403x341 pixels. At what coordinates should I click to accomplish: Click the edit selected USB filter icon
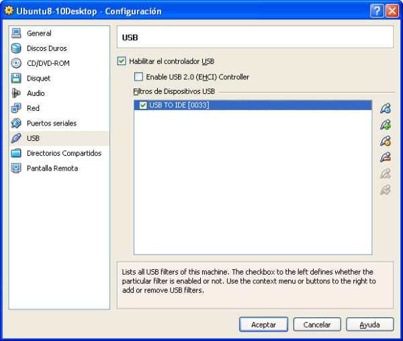tap(385, 141)
